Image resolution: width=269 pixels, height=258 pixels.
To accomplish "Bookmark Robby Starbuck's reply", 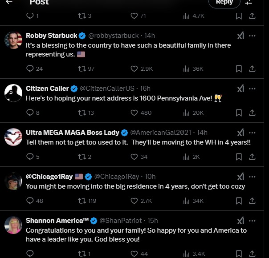I will click(239, 69).
